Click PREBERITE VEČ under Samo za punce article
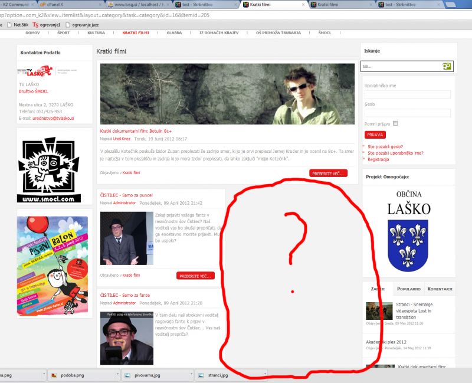472x383 pixels. [195, 276]
